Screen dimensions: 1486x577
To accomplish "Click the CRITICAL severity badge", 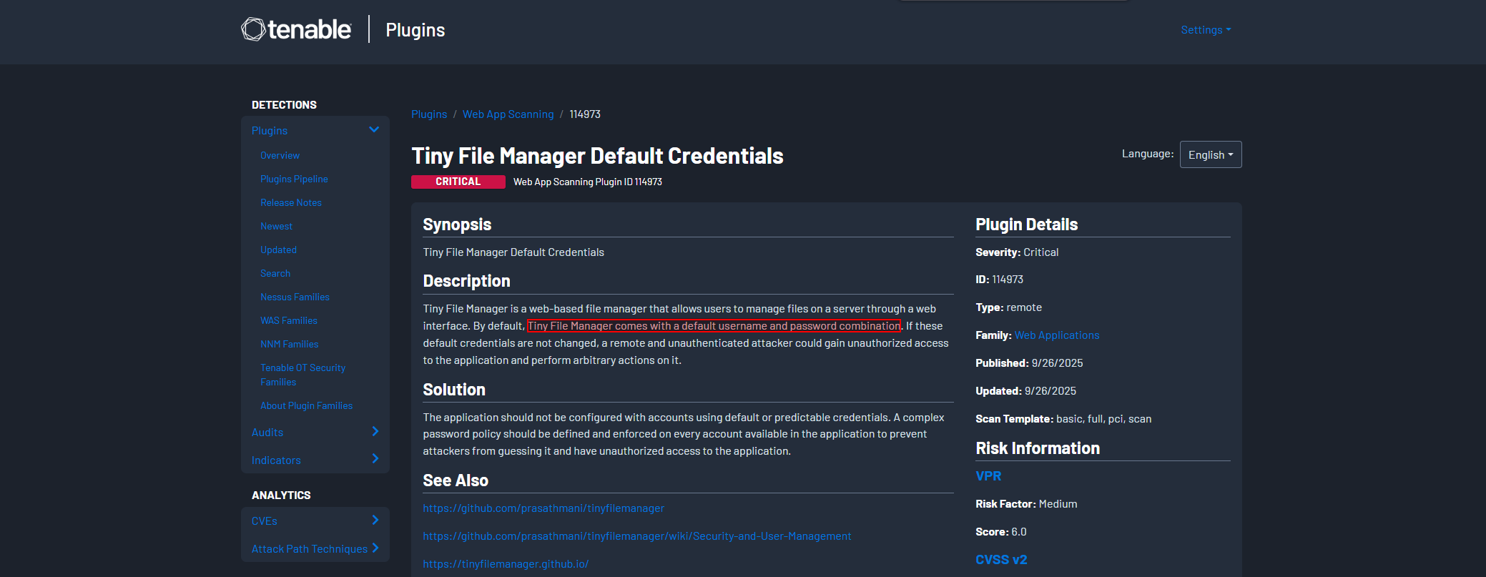I will click(x=458, y=182).
